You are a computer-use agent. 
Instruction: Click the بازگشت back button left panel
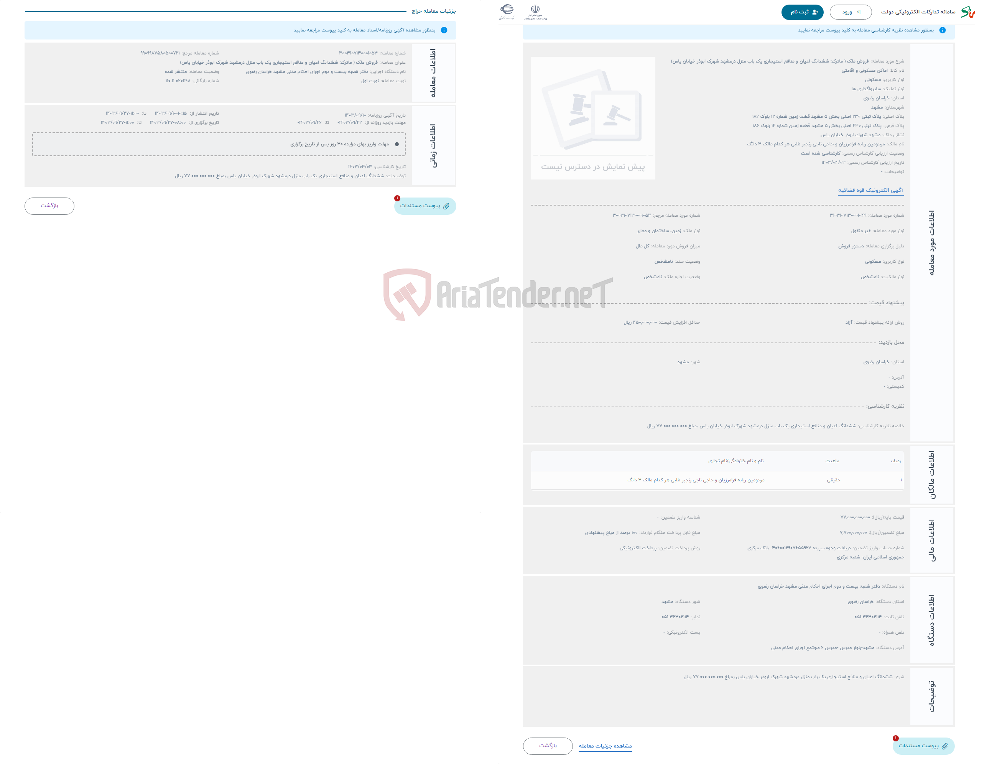pyautogui.click(x=50, y=206)
